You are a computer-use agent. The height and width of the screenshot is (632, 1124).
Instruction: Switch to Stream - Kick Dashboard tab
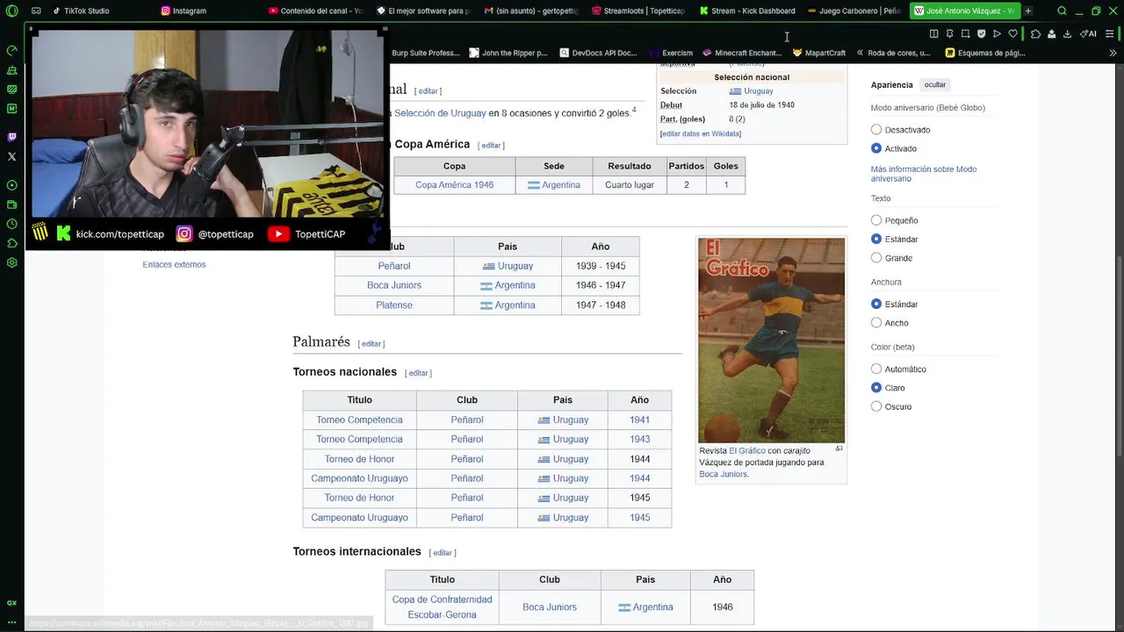coord(747,11)
